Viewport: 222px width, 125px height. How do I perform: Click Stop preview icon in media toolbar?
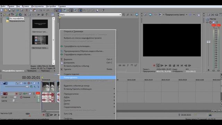(x=42, y=15)
